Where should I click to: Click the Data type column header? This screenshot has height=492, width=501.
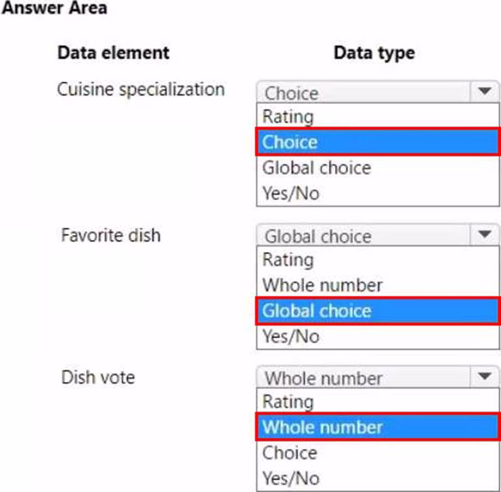coord(374,53)
